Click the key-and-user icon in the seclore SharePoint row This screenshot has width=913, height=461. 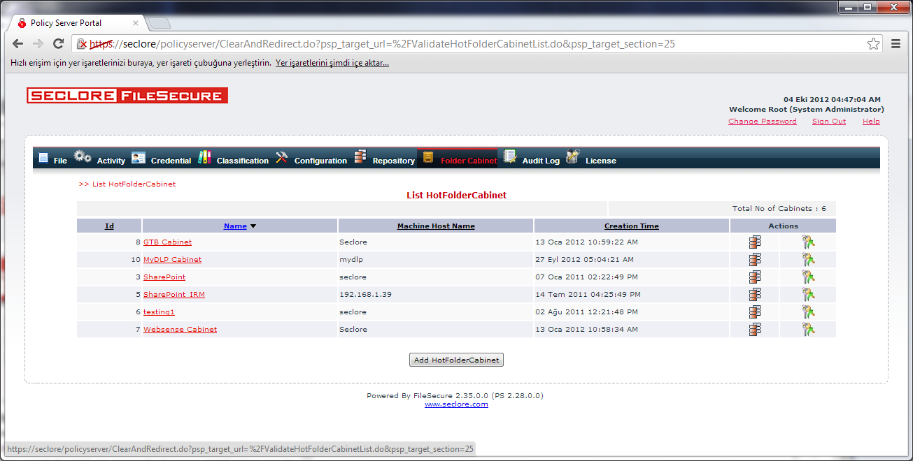[808, 277]
